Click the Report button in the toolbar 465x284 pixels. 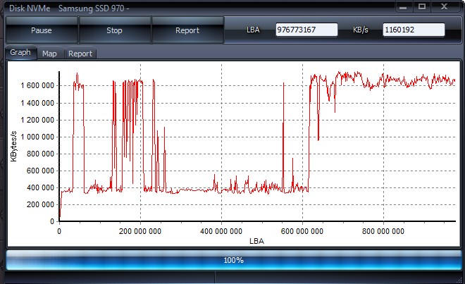pyautogui.click(x=187, y=30)
